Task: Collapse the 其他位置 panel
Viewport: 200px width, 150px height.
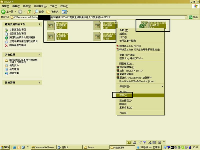Action: [39, 54]
